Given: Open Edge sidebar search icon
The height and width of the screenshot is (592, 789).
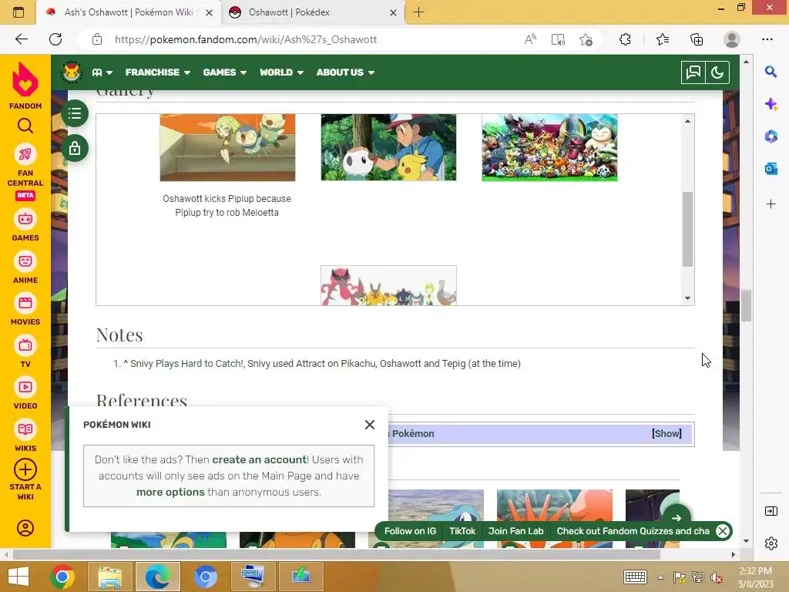Looking at the screenshot, I should (x=771, y=72).
